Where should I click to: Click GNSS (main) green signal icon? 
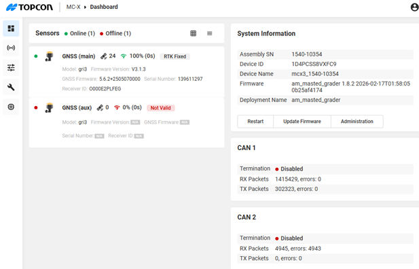point(123,56)
